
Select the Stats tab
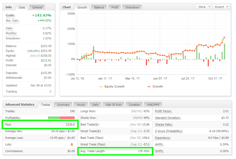[x=22, y=7]
